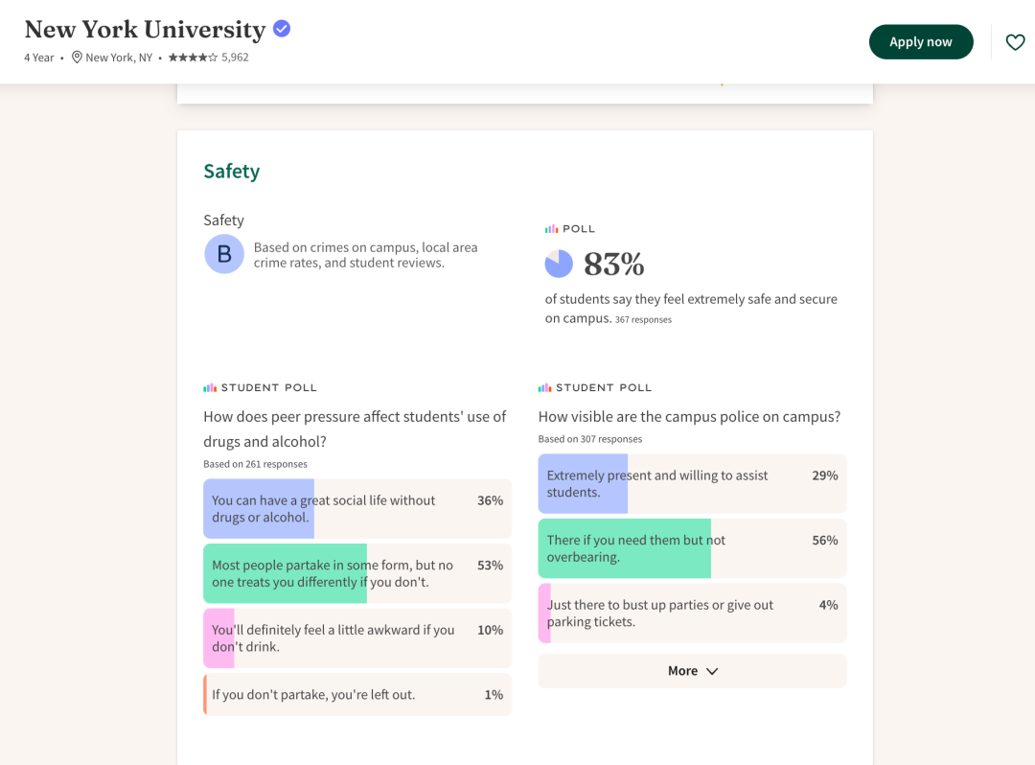This screenshot has height=765, width=1035.
Task: Click the Apply now button
Action: tap(921, 42)
